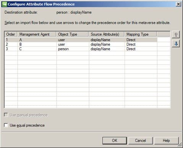Viewport: 183px width, 148px height.
Task: Select row with Management Agent A
Action: (x=81, y=40)
